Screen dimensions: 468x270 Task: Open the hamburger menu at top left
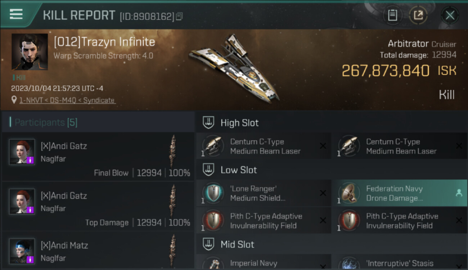tap(16, 14)
